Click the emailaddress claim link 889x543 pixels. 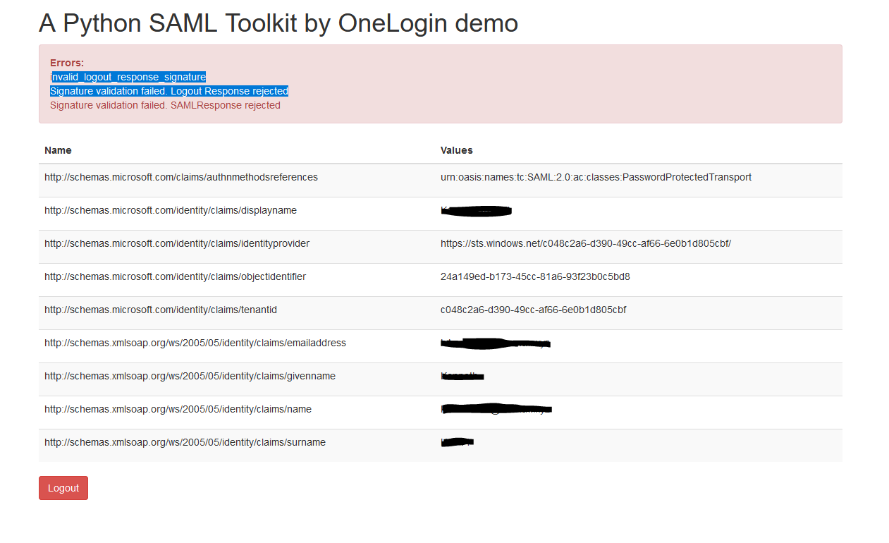[x=195, y=343]
